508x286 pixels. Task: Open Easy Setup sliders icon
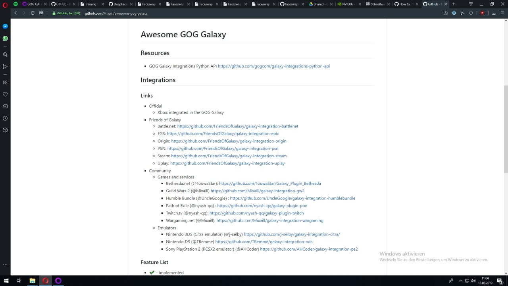[x=502, y=13]
